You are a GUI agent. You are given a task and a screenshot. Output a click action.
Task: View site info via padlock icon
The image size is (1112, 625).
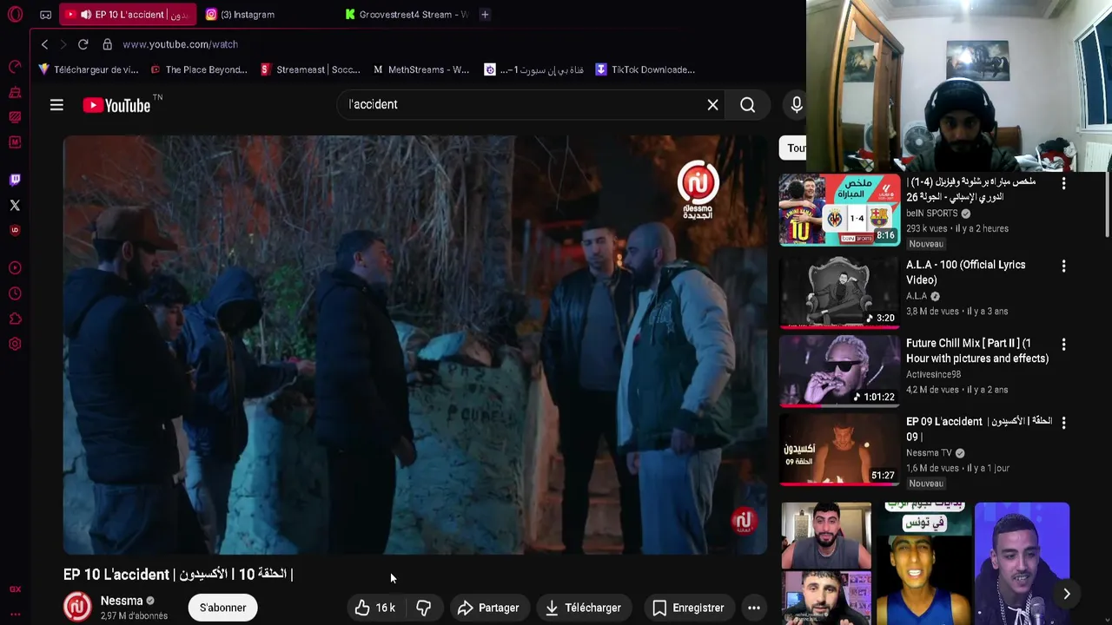[107, 44]
